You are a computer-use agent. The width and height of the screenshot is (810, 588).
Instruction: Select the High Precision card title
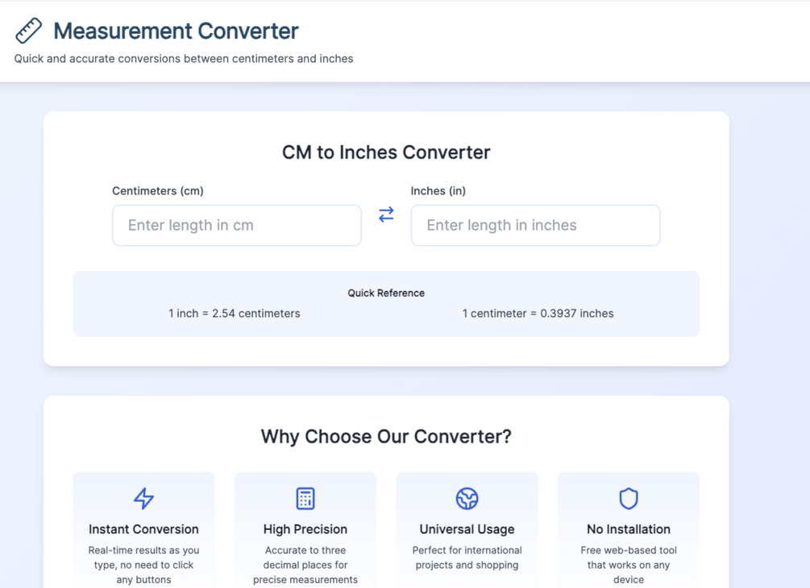pyautogui.click(x=305, y=529)
